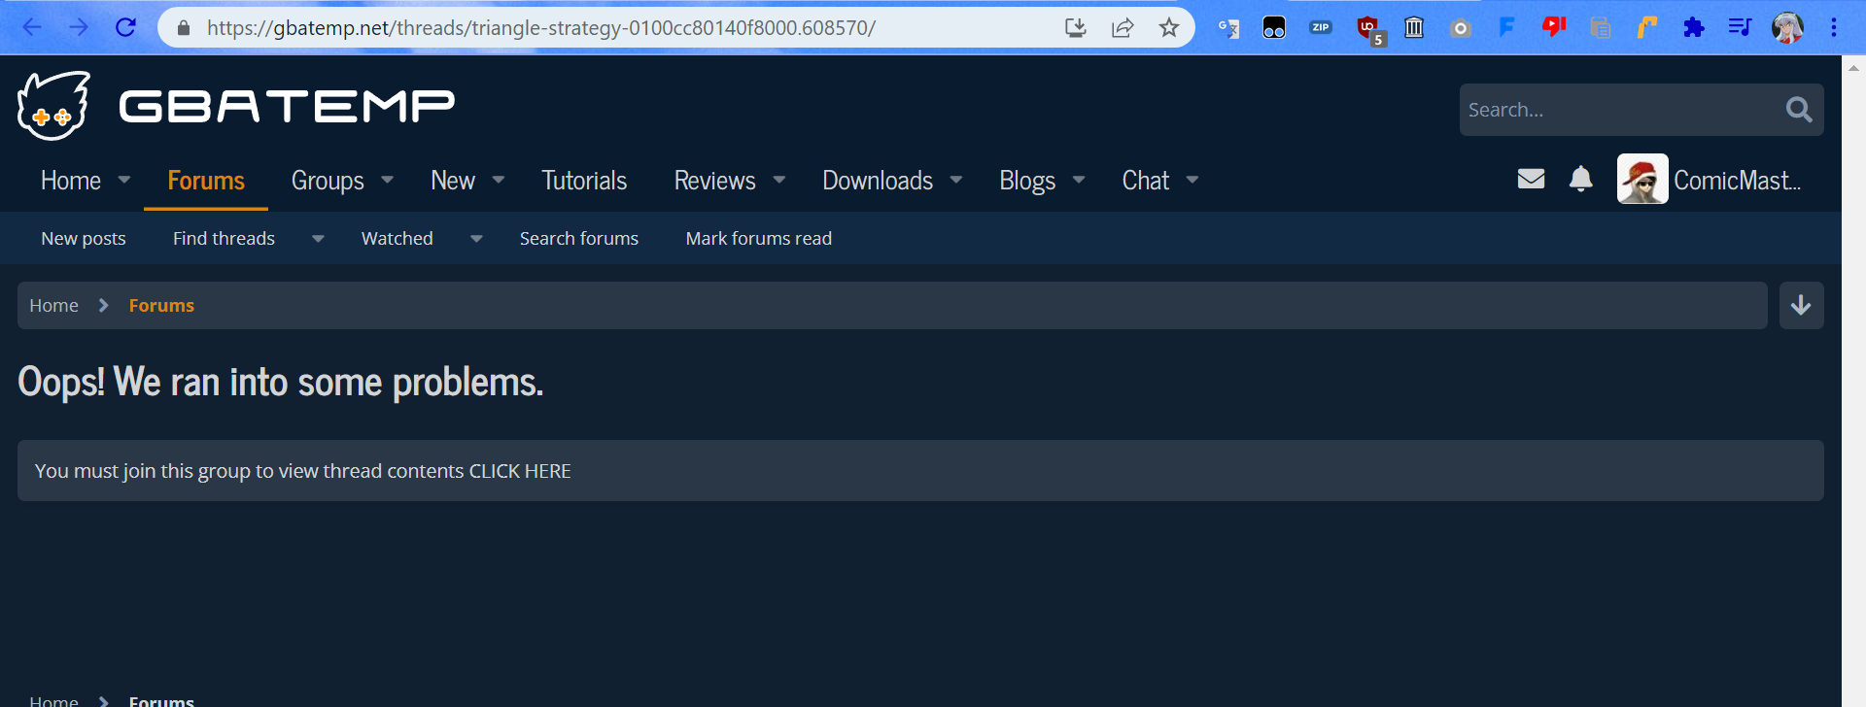Click Mark forums read
This screenshot has width=1866, height=707.
pos(759,239)
